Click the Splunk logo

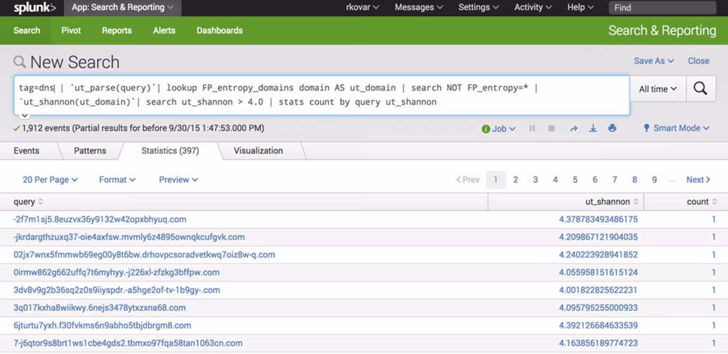(32, 7)
